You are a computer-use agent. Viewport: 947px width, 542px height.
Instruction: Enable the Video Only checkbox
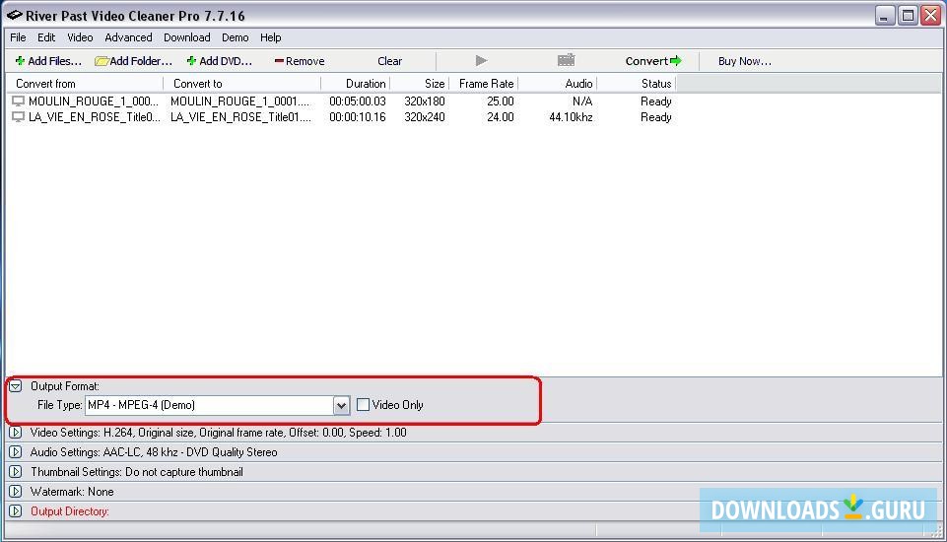click(363, 405)
